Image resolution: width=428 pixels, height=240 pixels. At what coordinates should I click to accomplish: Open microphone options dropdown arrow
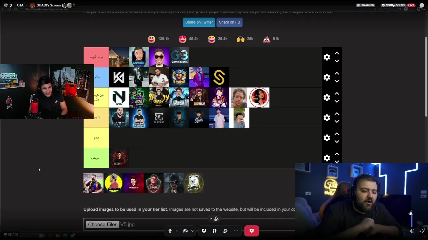pos(177,231)
